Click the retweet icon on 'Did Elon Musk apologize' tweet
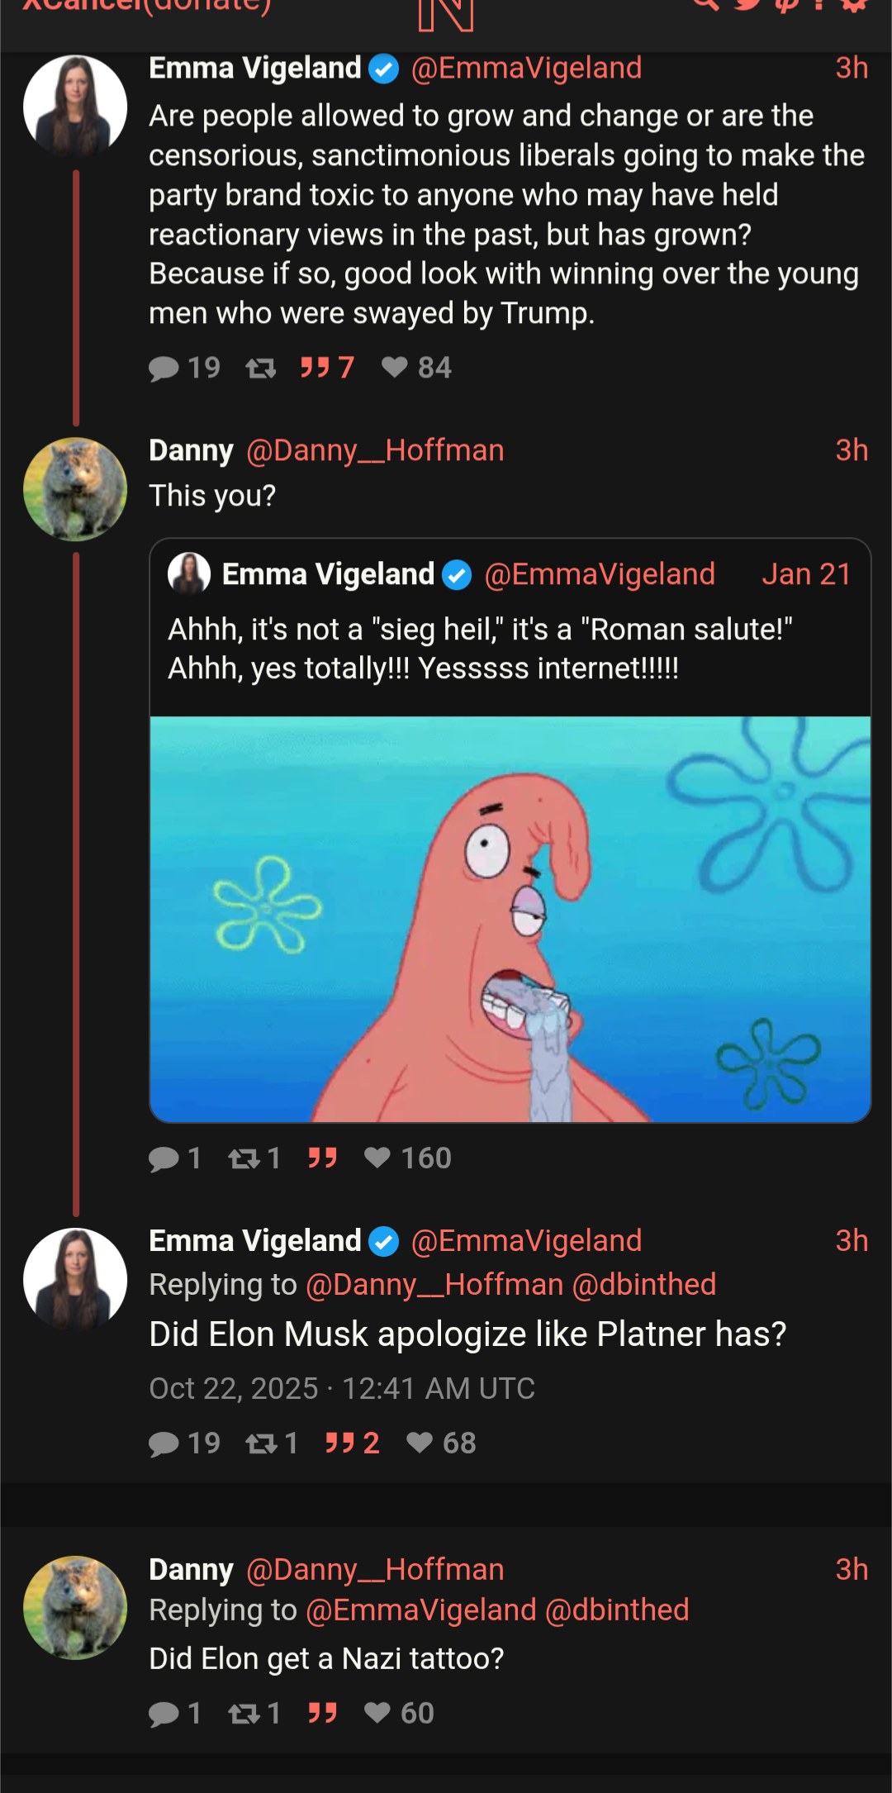 (262, 1443)
